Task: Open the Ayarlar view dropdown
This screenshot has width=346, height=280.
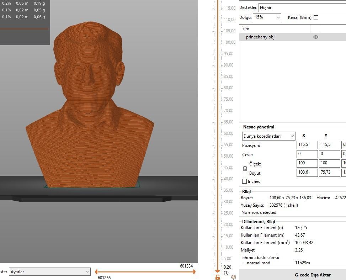Action: tap(50, 271)
